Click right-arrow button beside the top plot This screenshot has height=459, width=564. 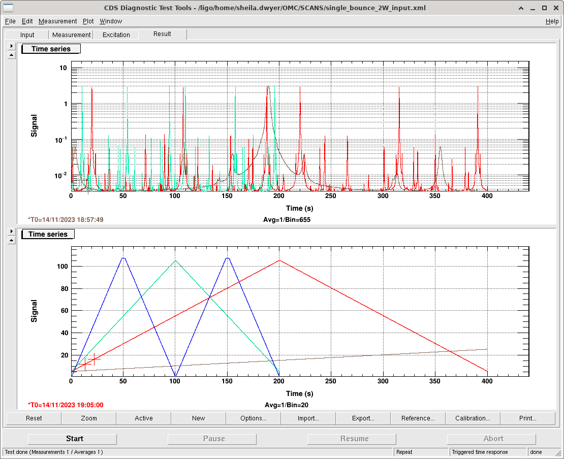coord(12,46)
